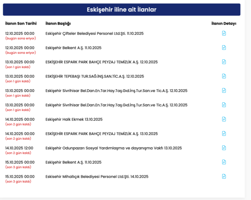Image resolution: width=251 pixels, height=200 pixels.
Task: Open detail icon for TEPEBAŞI TUR.SAĞ.İNŞ. listing
Action: point(224,76)
